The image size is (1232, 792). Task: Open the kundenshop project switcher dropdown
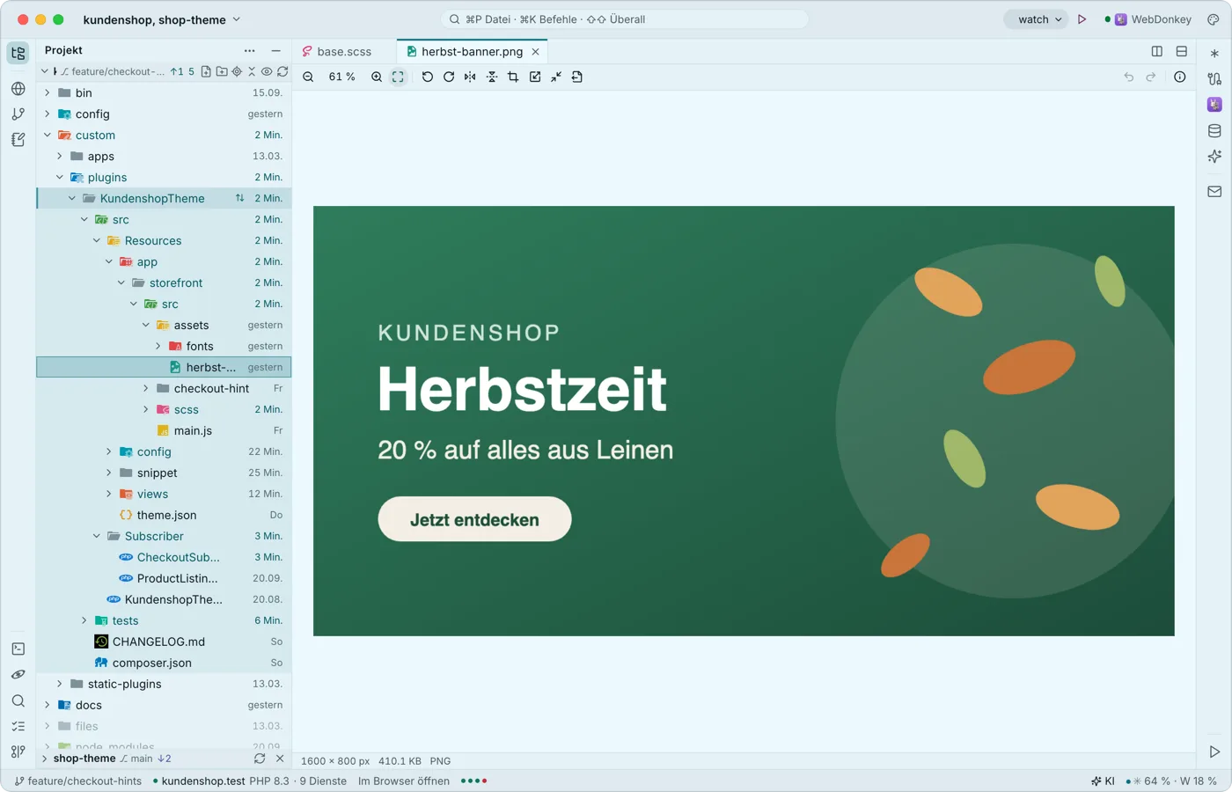pyautogui.click(x=162, y=19)
